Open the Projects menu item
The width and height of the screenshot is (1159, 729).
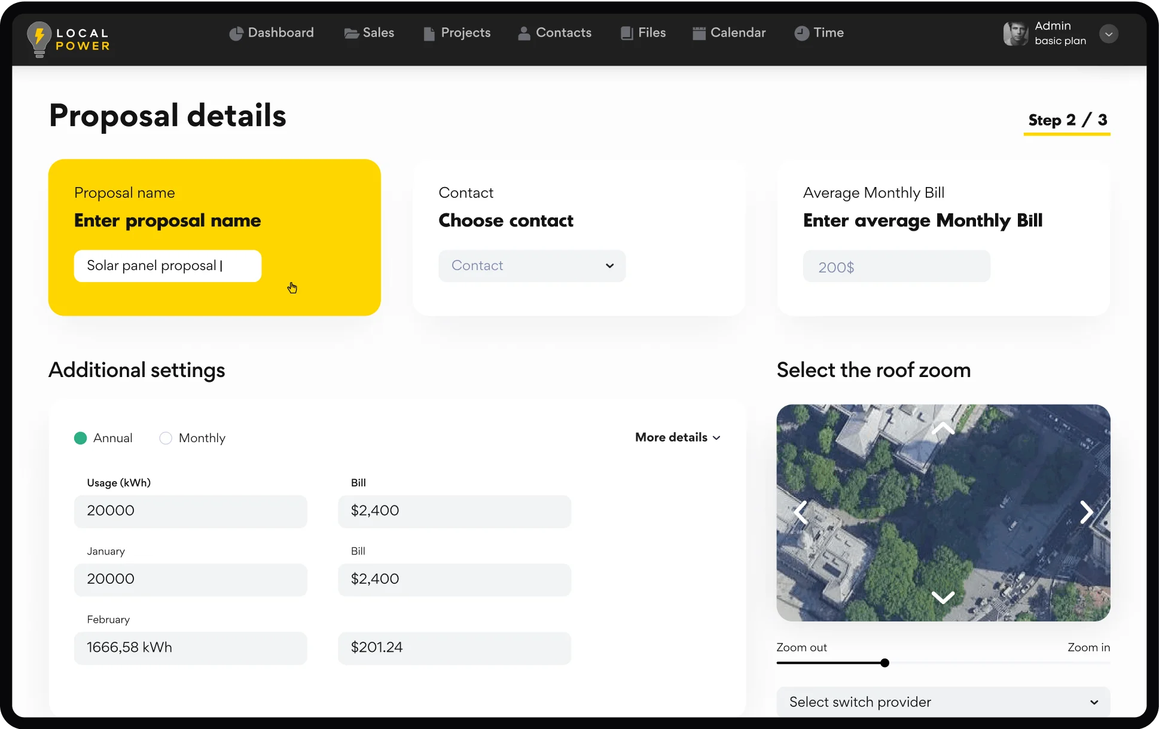pyautogui.click(x=457, y=33)
